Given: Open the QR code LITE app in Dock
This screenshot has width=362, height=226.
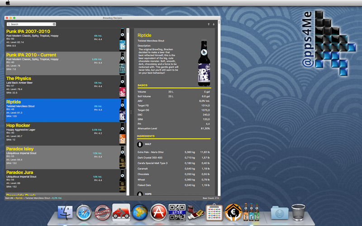Looking at the screenshot, I should (x=177, y=212).
